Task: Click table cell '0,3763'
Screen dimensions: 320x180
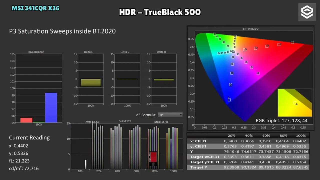Action: (230, 146)
